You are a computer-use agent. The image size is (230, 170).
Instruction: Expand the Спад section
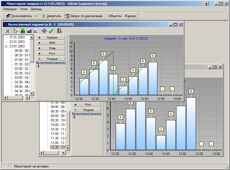51,48
